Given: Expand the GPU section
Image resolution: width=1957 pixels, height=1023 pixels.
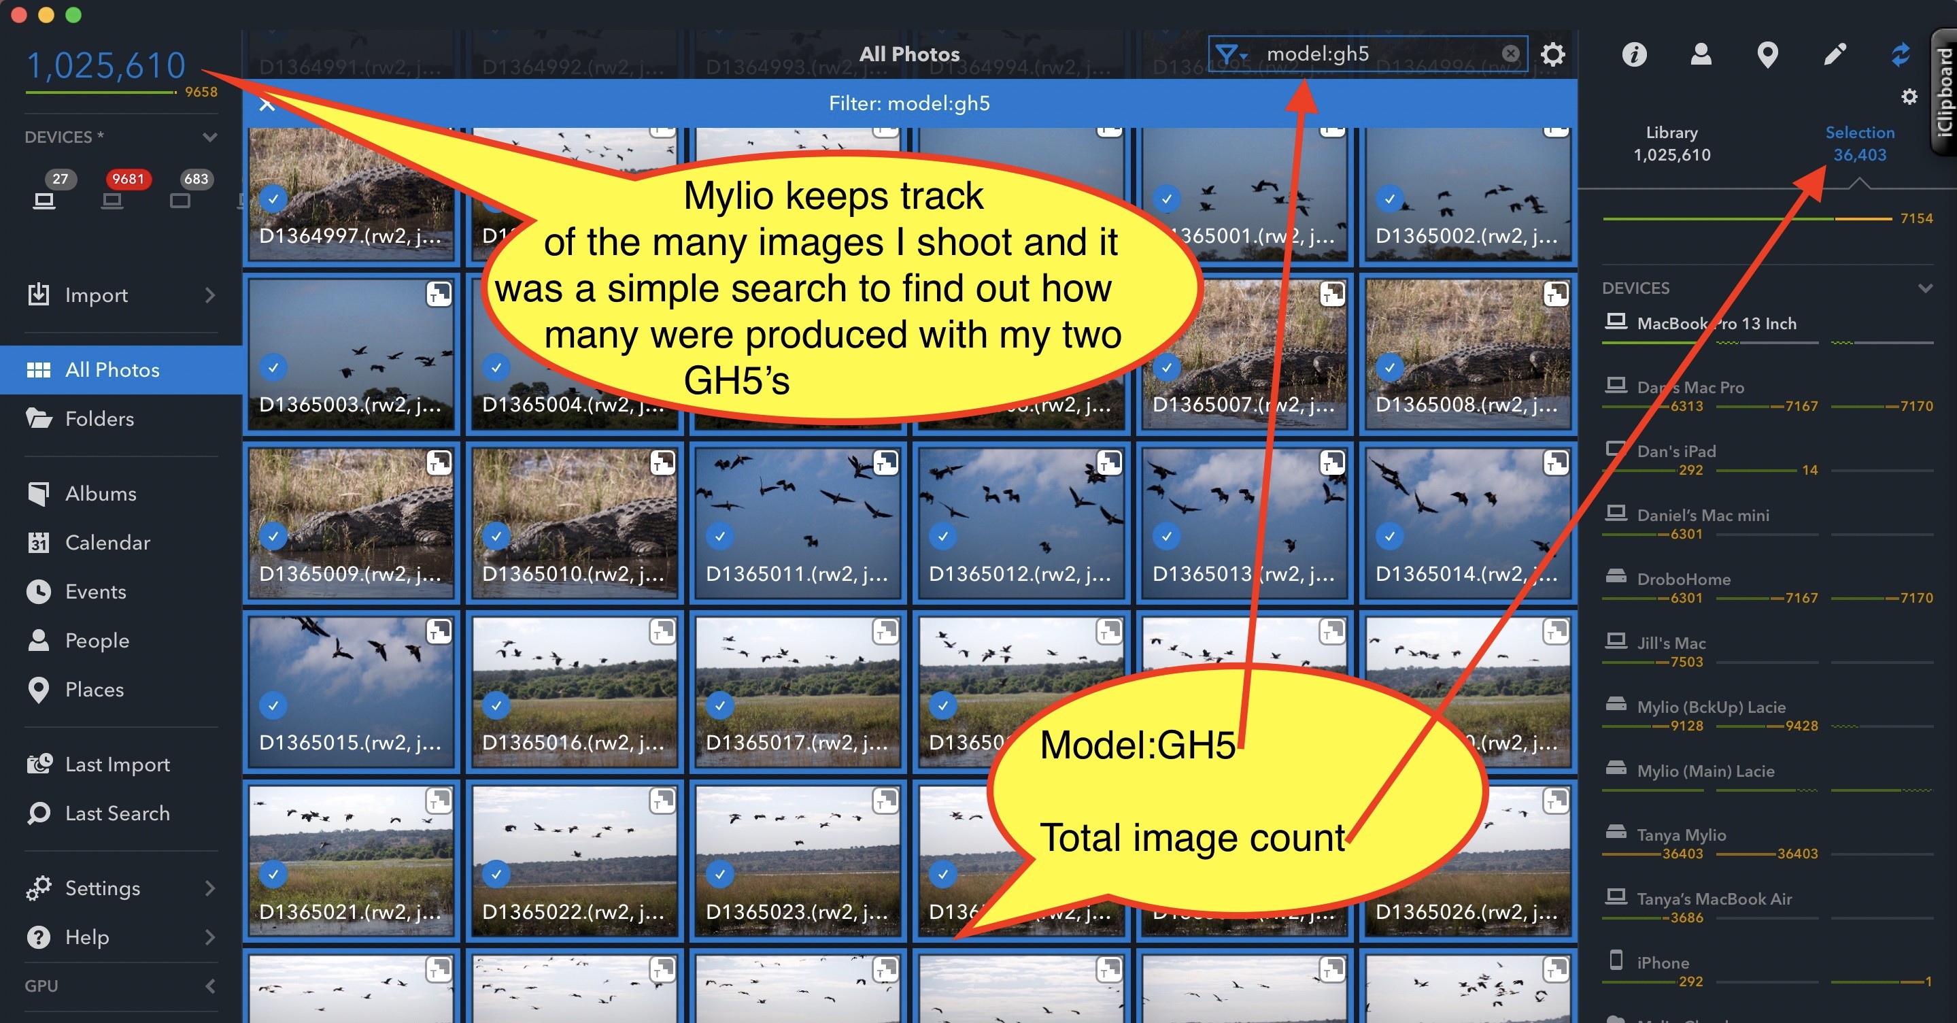Looking at the screenshot, I should coord(210,986).
